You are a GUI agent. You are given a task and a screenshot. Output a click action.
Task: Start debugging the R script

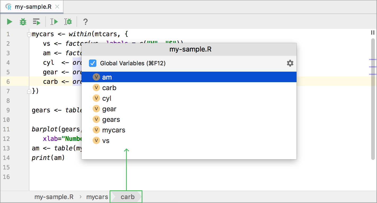pos(23,22)
